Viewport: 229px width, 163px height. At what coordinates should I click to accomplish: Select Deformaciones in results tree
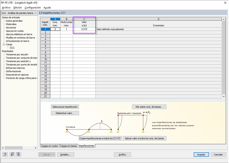14,71
